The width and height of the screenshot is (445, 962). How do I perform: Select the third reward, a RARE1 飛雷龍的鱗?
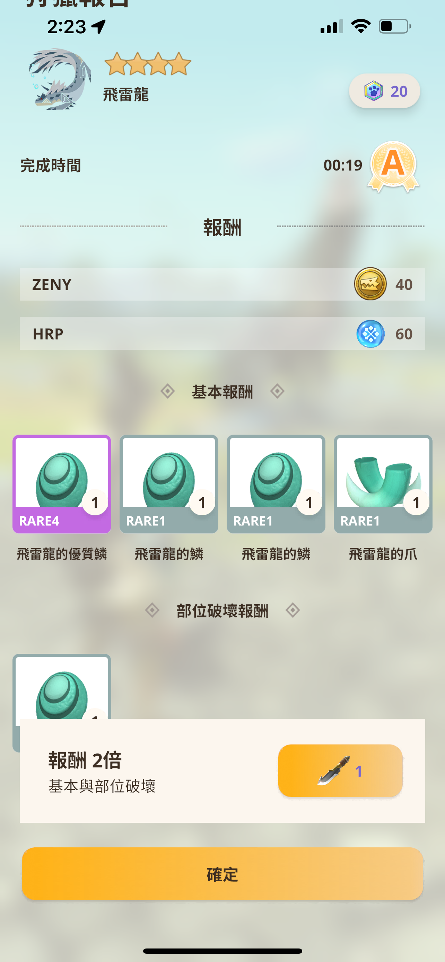[276, 484]
